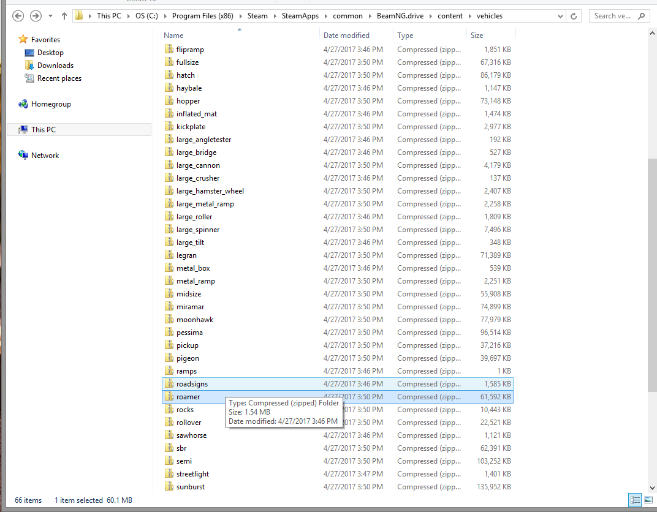Click the fullsize zip folder icon
The height and width of the screenshot is (512, 657).
pyautogui.click(x=169, y=62)
